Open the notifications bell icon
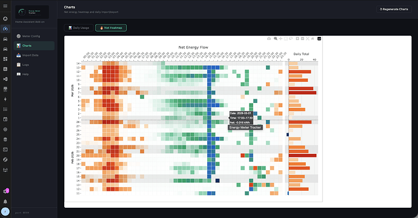 pyautogui.click(x=5, y=202)
